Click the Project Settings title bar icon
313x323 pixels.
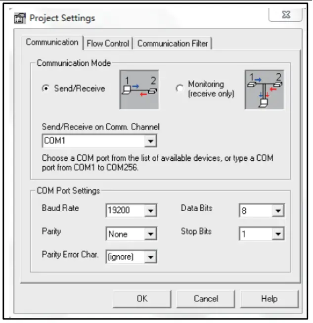[20, 19]
